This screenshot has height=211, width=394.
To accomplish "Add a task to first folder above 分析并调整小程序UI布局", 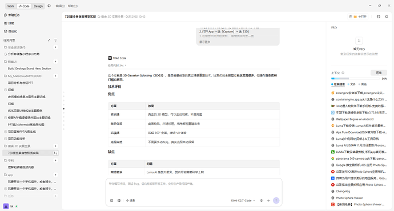I will [55, 47].
